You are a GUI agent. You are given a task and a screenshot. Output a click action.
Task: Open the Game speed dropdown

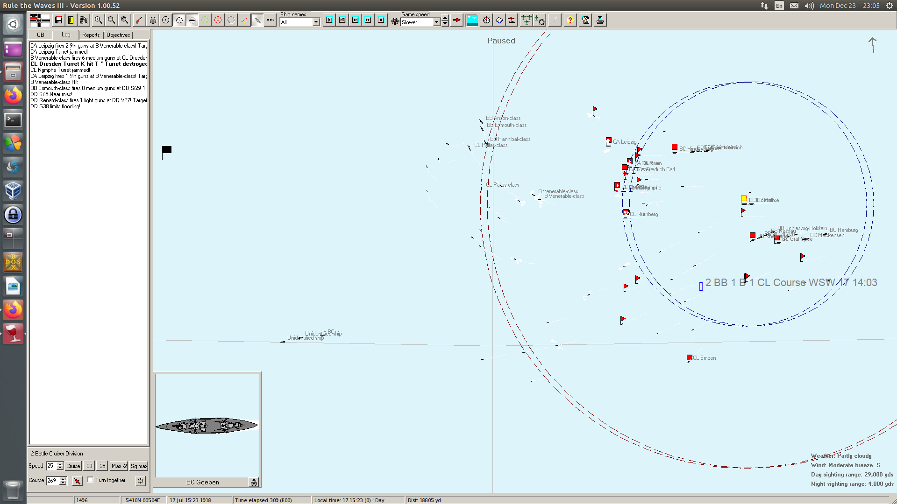(x=436, y=22)
